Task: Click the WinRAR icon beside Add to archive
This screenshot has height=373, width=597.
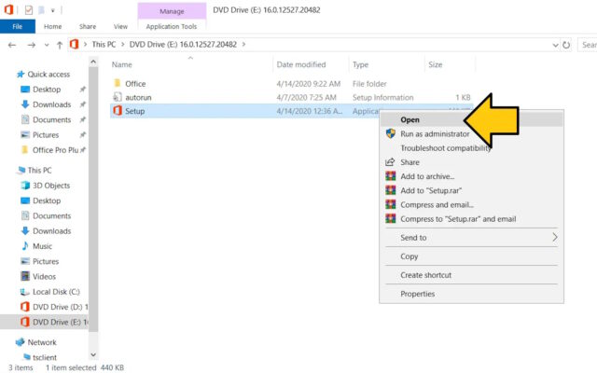Action: click(391, 176)
